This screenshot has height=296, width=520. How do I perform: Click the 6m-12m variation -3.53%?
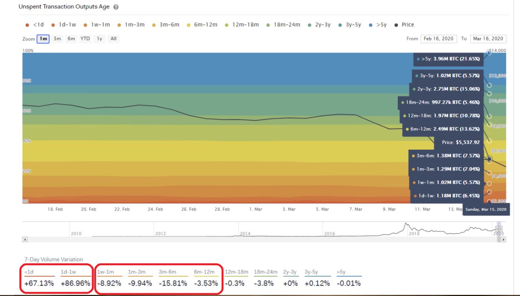tap(206, 283)
